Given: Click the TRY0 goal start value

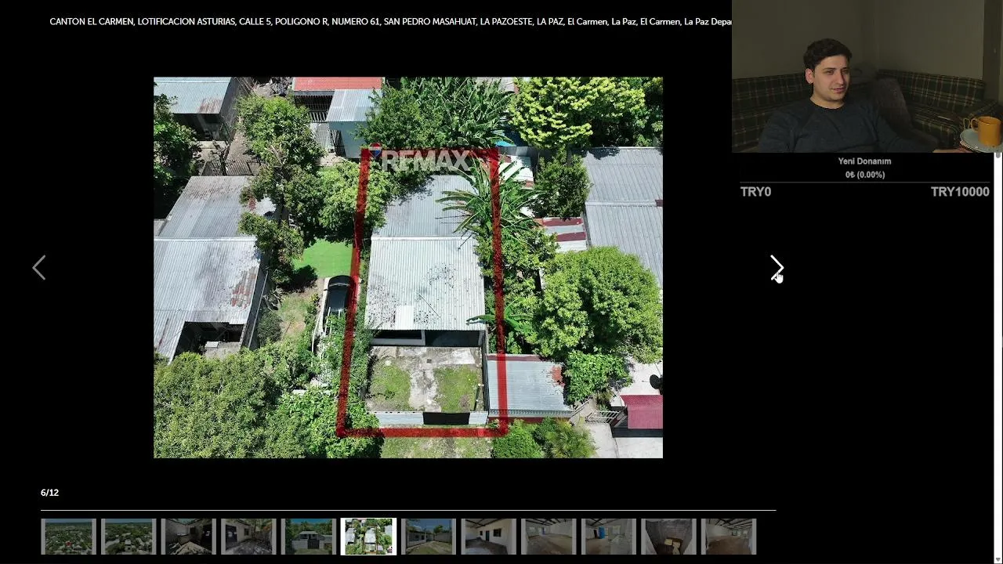Looking at the screenshot, I should tap(755, 192).
